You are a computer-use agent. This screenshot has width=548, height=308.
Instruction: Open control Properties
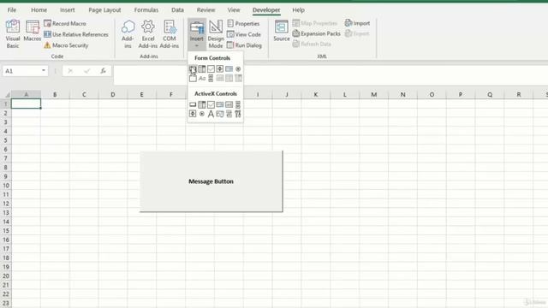243,23
